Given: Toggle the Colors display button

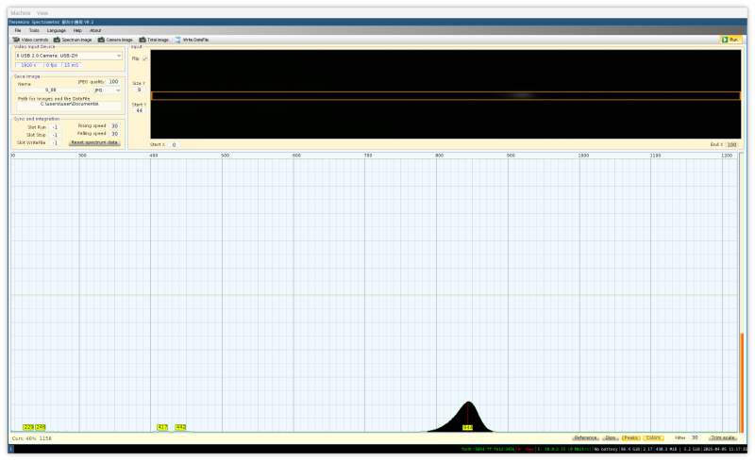Looking at the screenshot, I should (x=653, y=437).
